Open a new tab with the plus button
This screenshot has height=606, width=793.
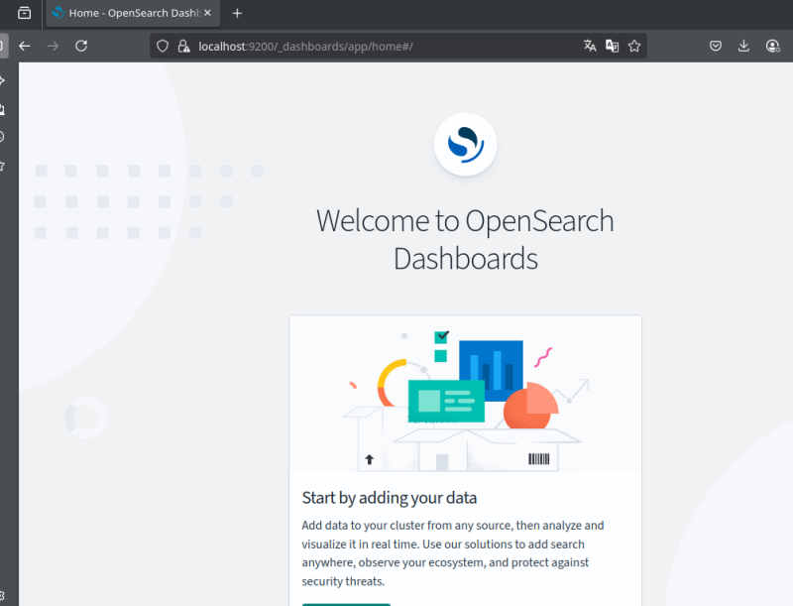click(237, 13)
